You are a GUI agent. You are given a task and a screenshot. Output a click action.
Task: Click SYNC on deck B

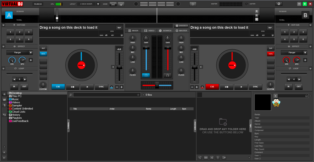pyautogui.click(x=255, y=87)
